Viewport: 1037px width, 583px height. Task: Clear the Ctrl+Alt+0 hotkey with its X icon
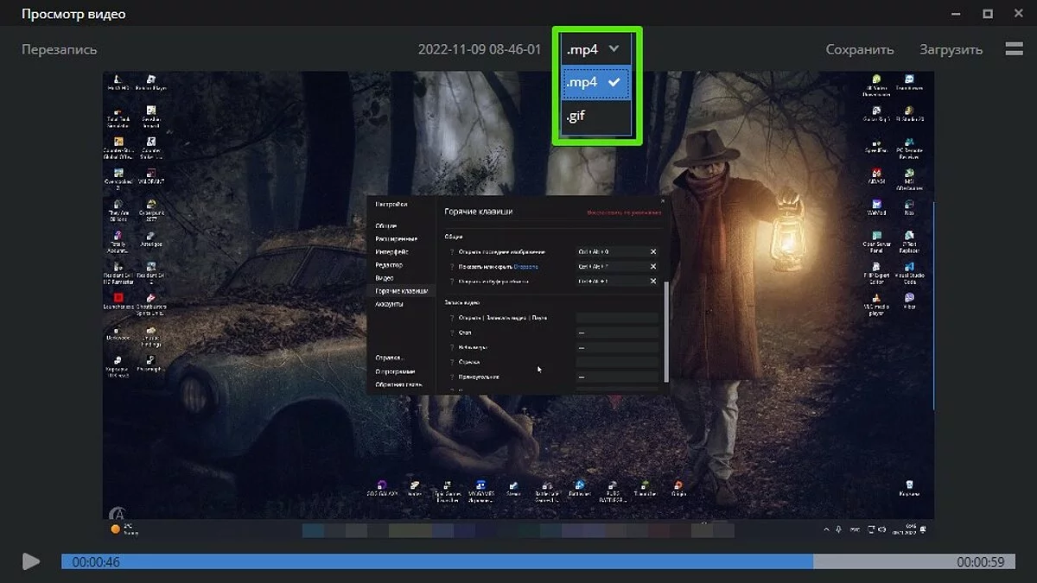[x=653, y=252]
